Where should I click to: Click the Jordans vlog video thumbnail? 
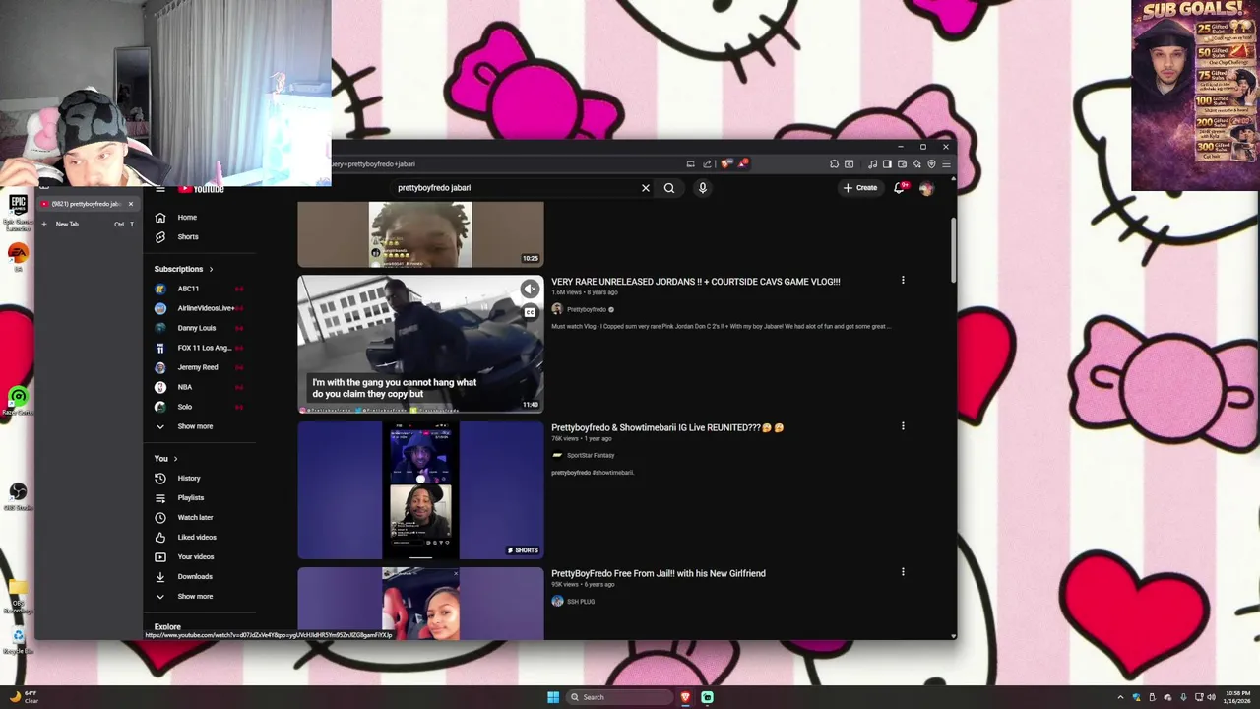point(420,344)
